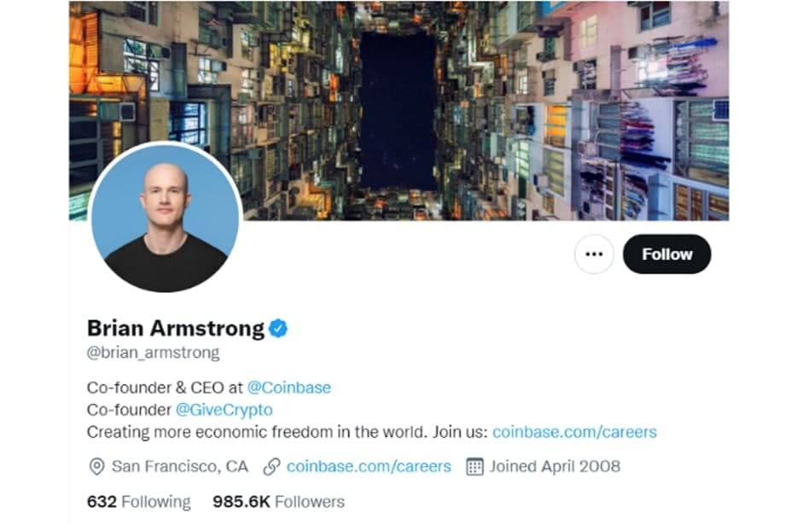Open Brian Armstrong's round profile photo
The image size is (786, 524).
pyautogui.click(x=166, y=217)
